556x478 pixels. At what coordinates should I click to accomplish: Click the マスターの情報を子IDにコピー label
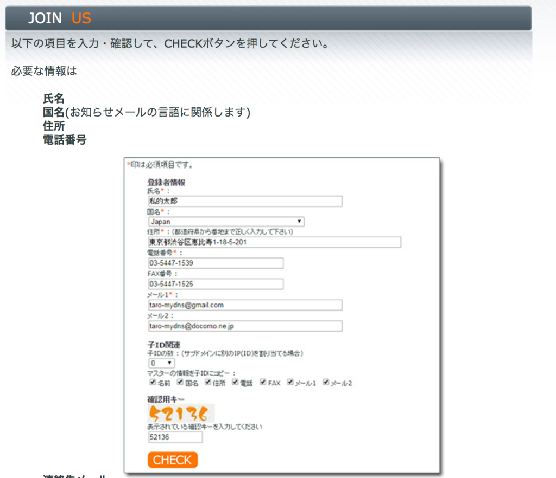pos(192,373)
